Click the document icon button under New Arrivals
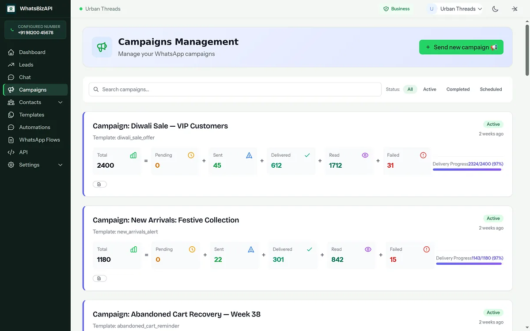 coord(100,278)
